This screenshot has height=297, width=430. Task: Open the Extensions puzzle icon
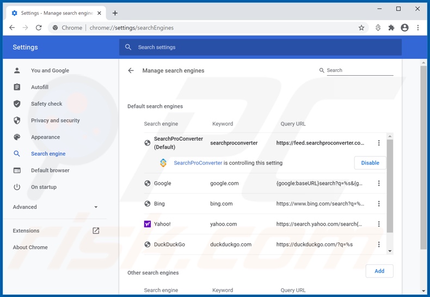click(x=391, y=28)
